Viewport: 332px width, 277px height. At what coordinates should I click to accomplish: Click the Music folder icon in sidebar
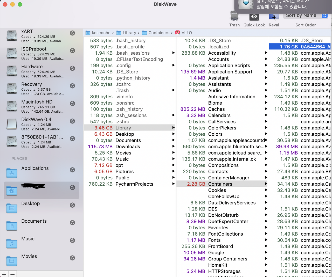tap(12, 243)
